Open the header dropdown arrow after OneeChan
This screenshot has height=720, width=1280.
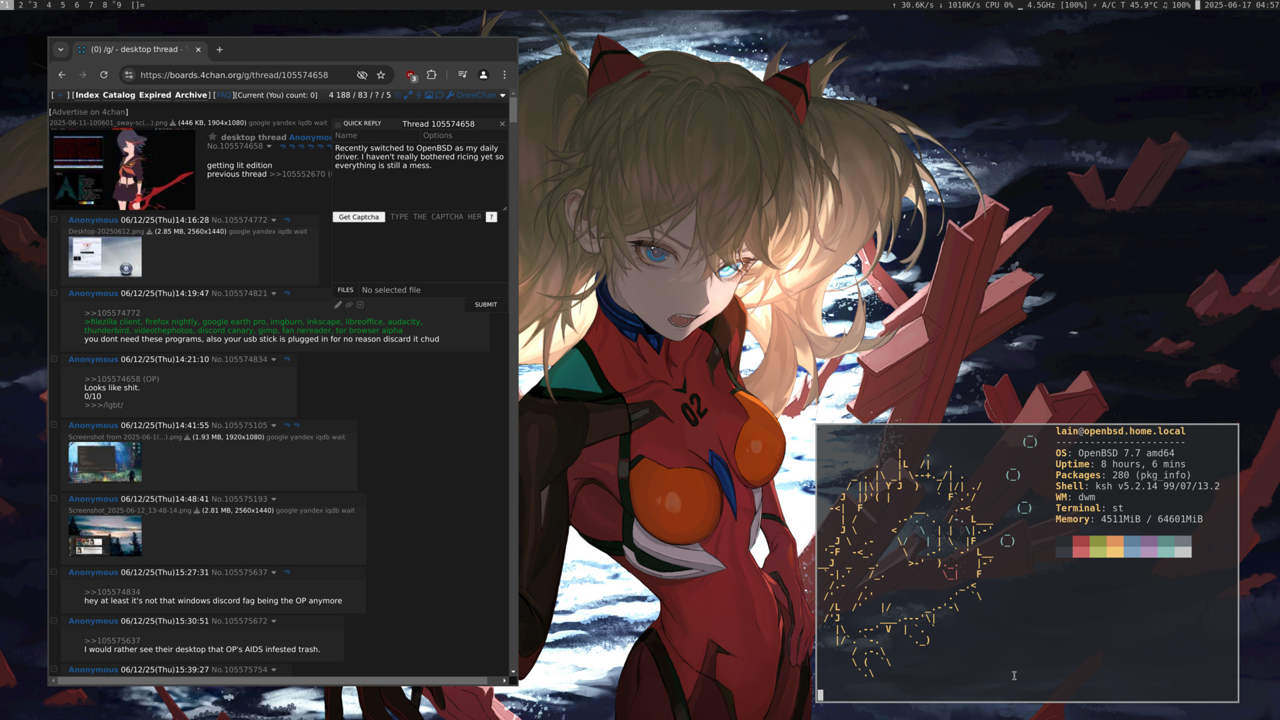tap(503, 95)
